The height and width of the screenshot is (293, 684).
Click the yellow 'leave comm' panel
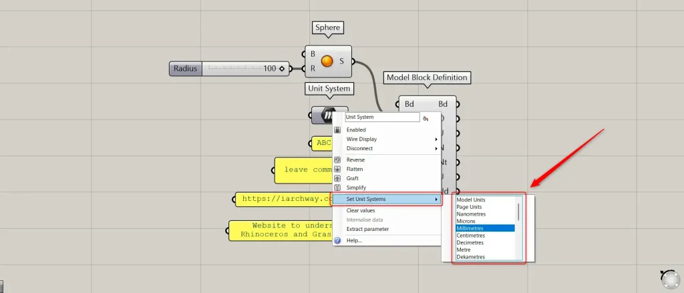(x=305, y=170)
